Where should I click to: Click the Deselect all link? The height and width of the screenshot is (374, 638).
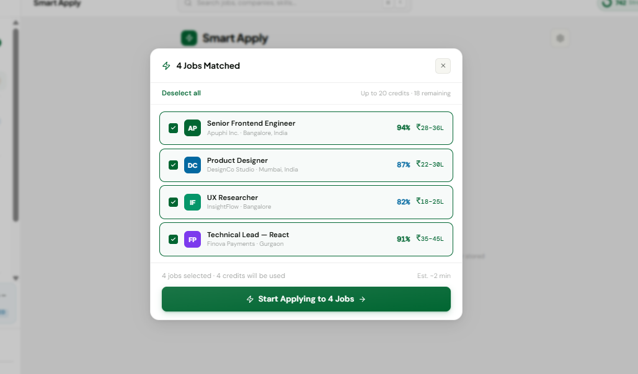(181, 93)
